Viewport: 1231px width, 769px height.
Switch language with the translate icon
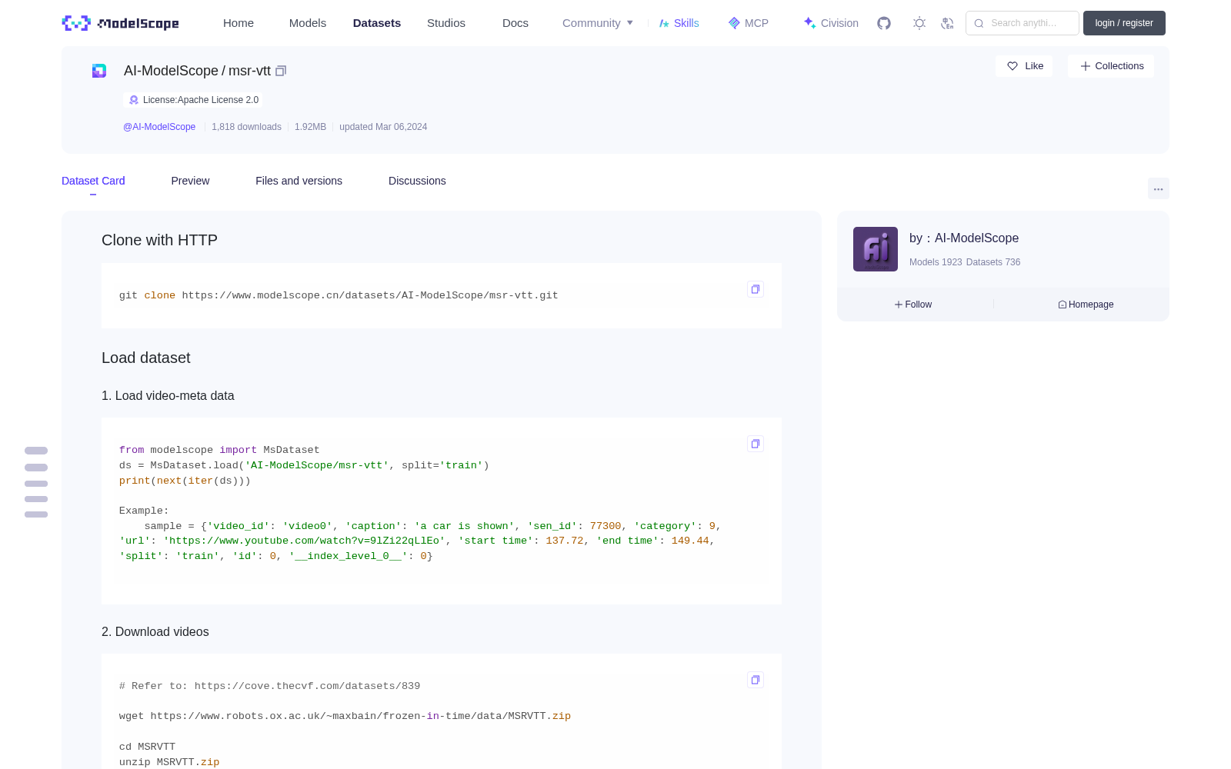[x=948, y=23]
